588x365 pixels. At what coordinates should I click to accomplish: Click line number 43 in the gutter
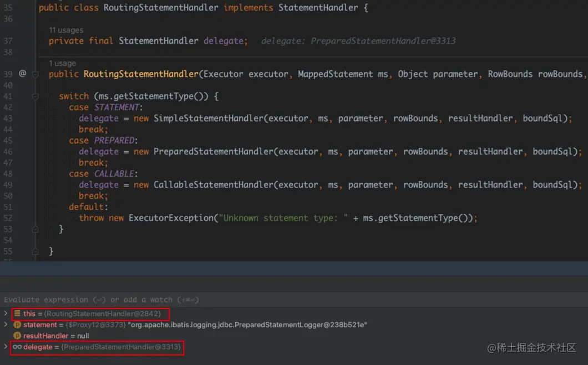8,119
